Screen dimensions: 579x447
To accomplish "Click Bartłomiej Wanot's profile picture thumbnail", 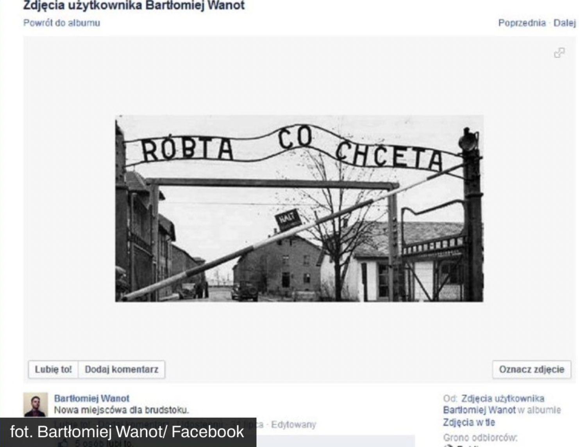I will [x=36, y=405].
